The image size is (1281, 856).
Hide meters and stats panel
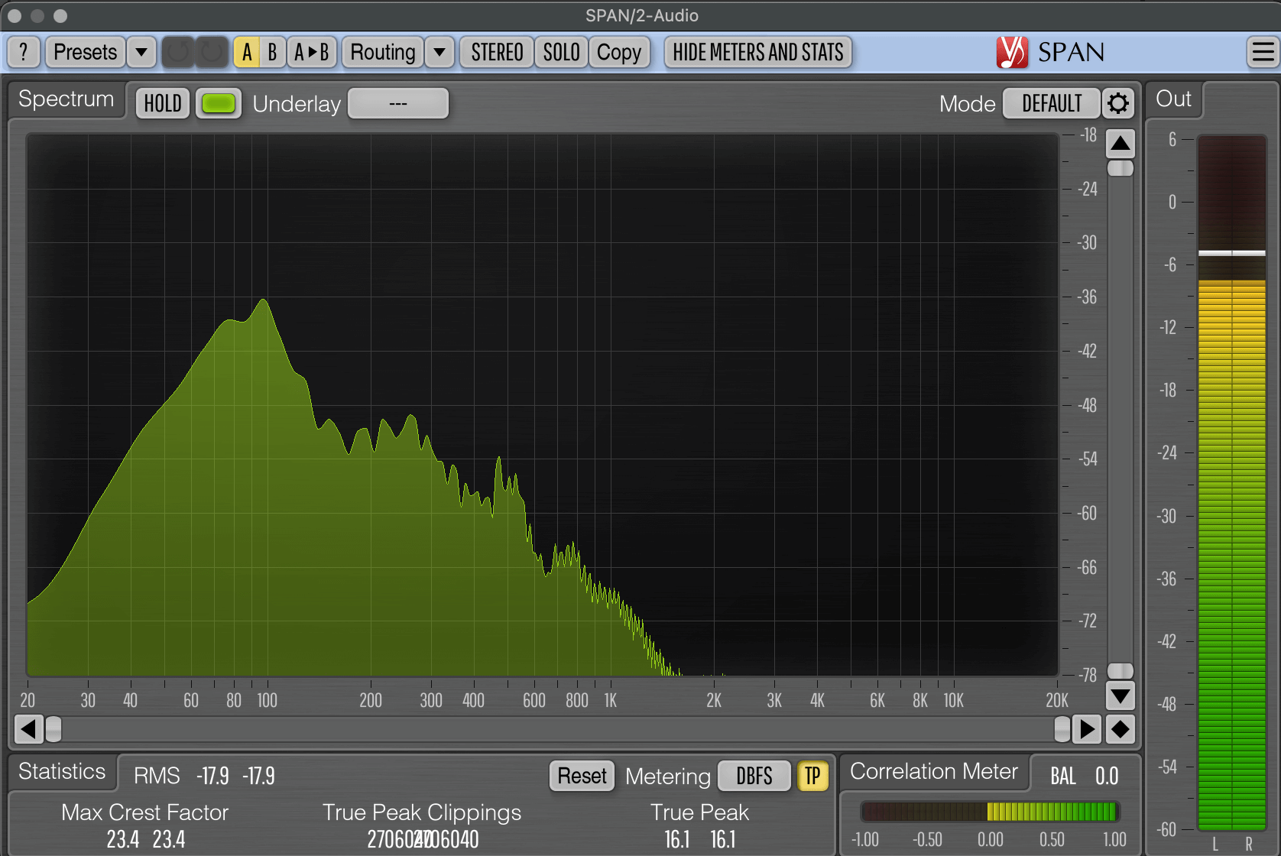coord(757,52)
